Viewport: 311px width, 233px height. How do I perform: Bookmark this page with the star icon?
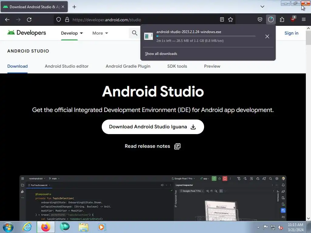coord(231,19)
